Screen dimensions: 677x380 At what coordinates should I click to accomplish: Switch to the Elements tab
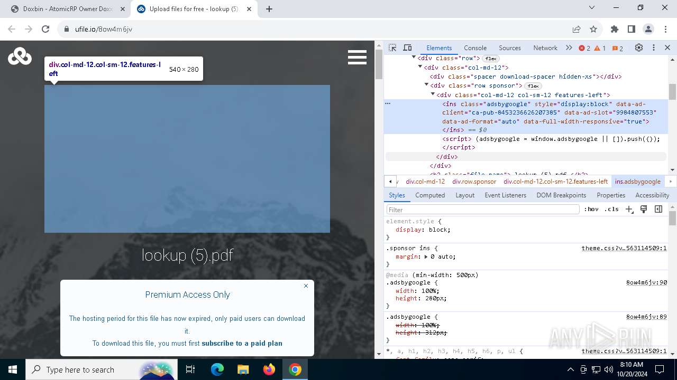coord(439,47)
